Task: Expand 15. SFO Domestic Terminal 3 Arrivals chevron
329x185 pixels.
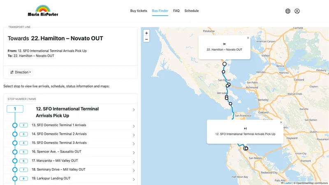Action: point(134,143)
